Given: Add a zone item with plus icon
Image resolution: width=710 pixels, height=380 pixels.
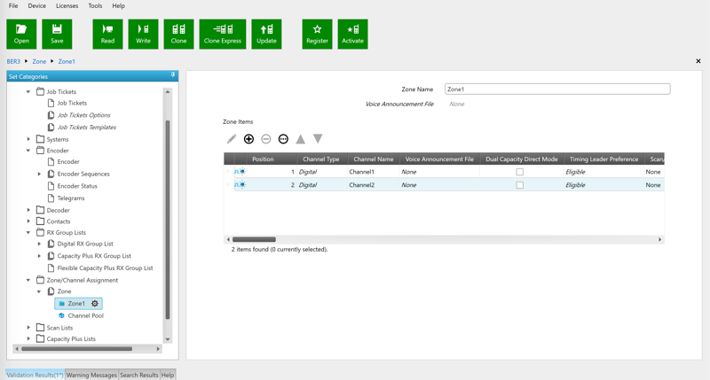Looking at the screenshot, I should click(x=248, y=139).
